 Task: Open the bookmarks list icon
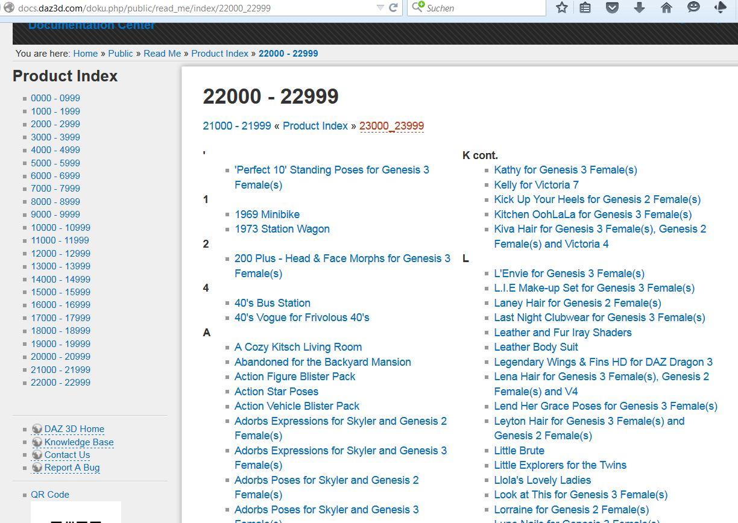tap(585, 8)
